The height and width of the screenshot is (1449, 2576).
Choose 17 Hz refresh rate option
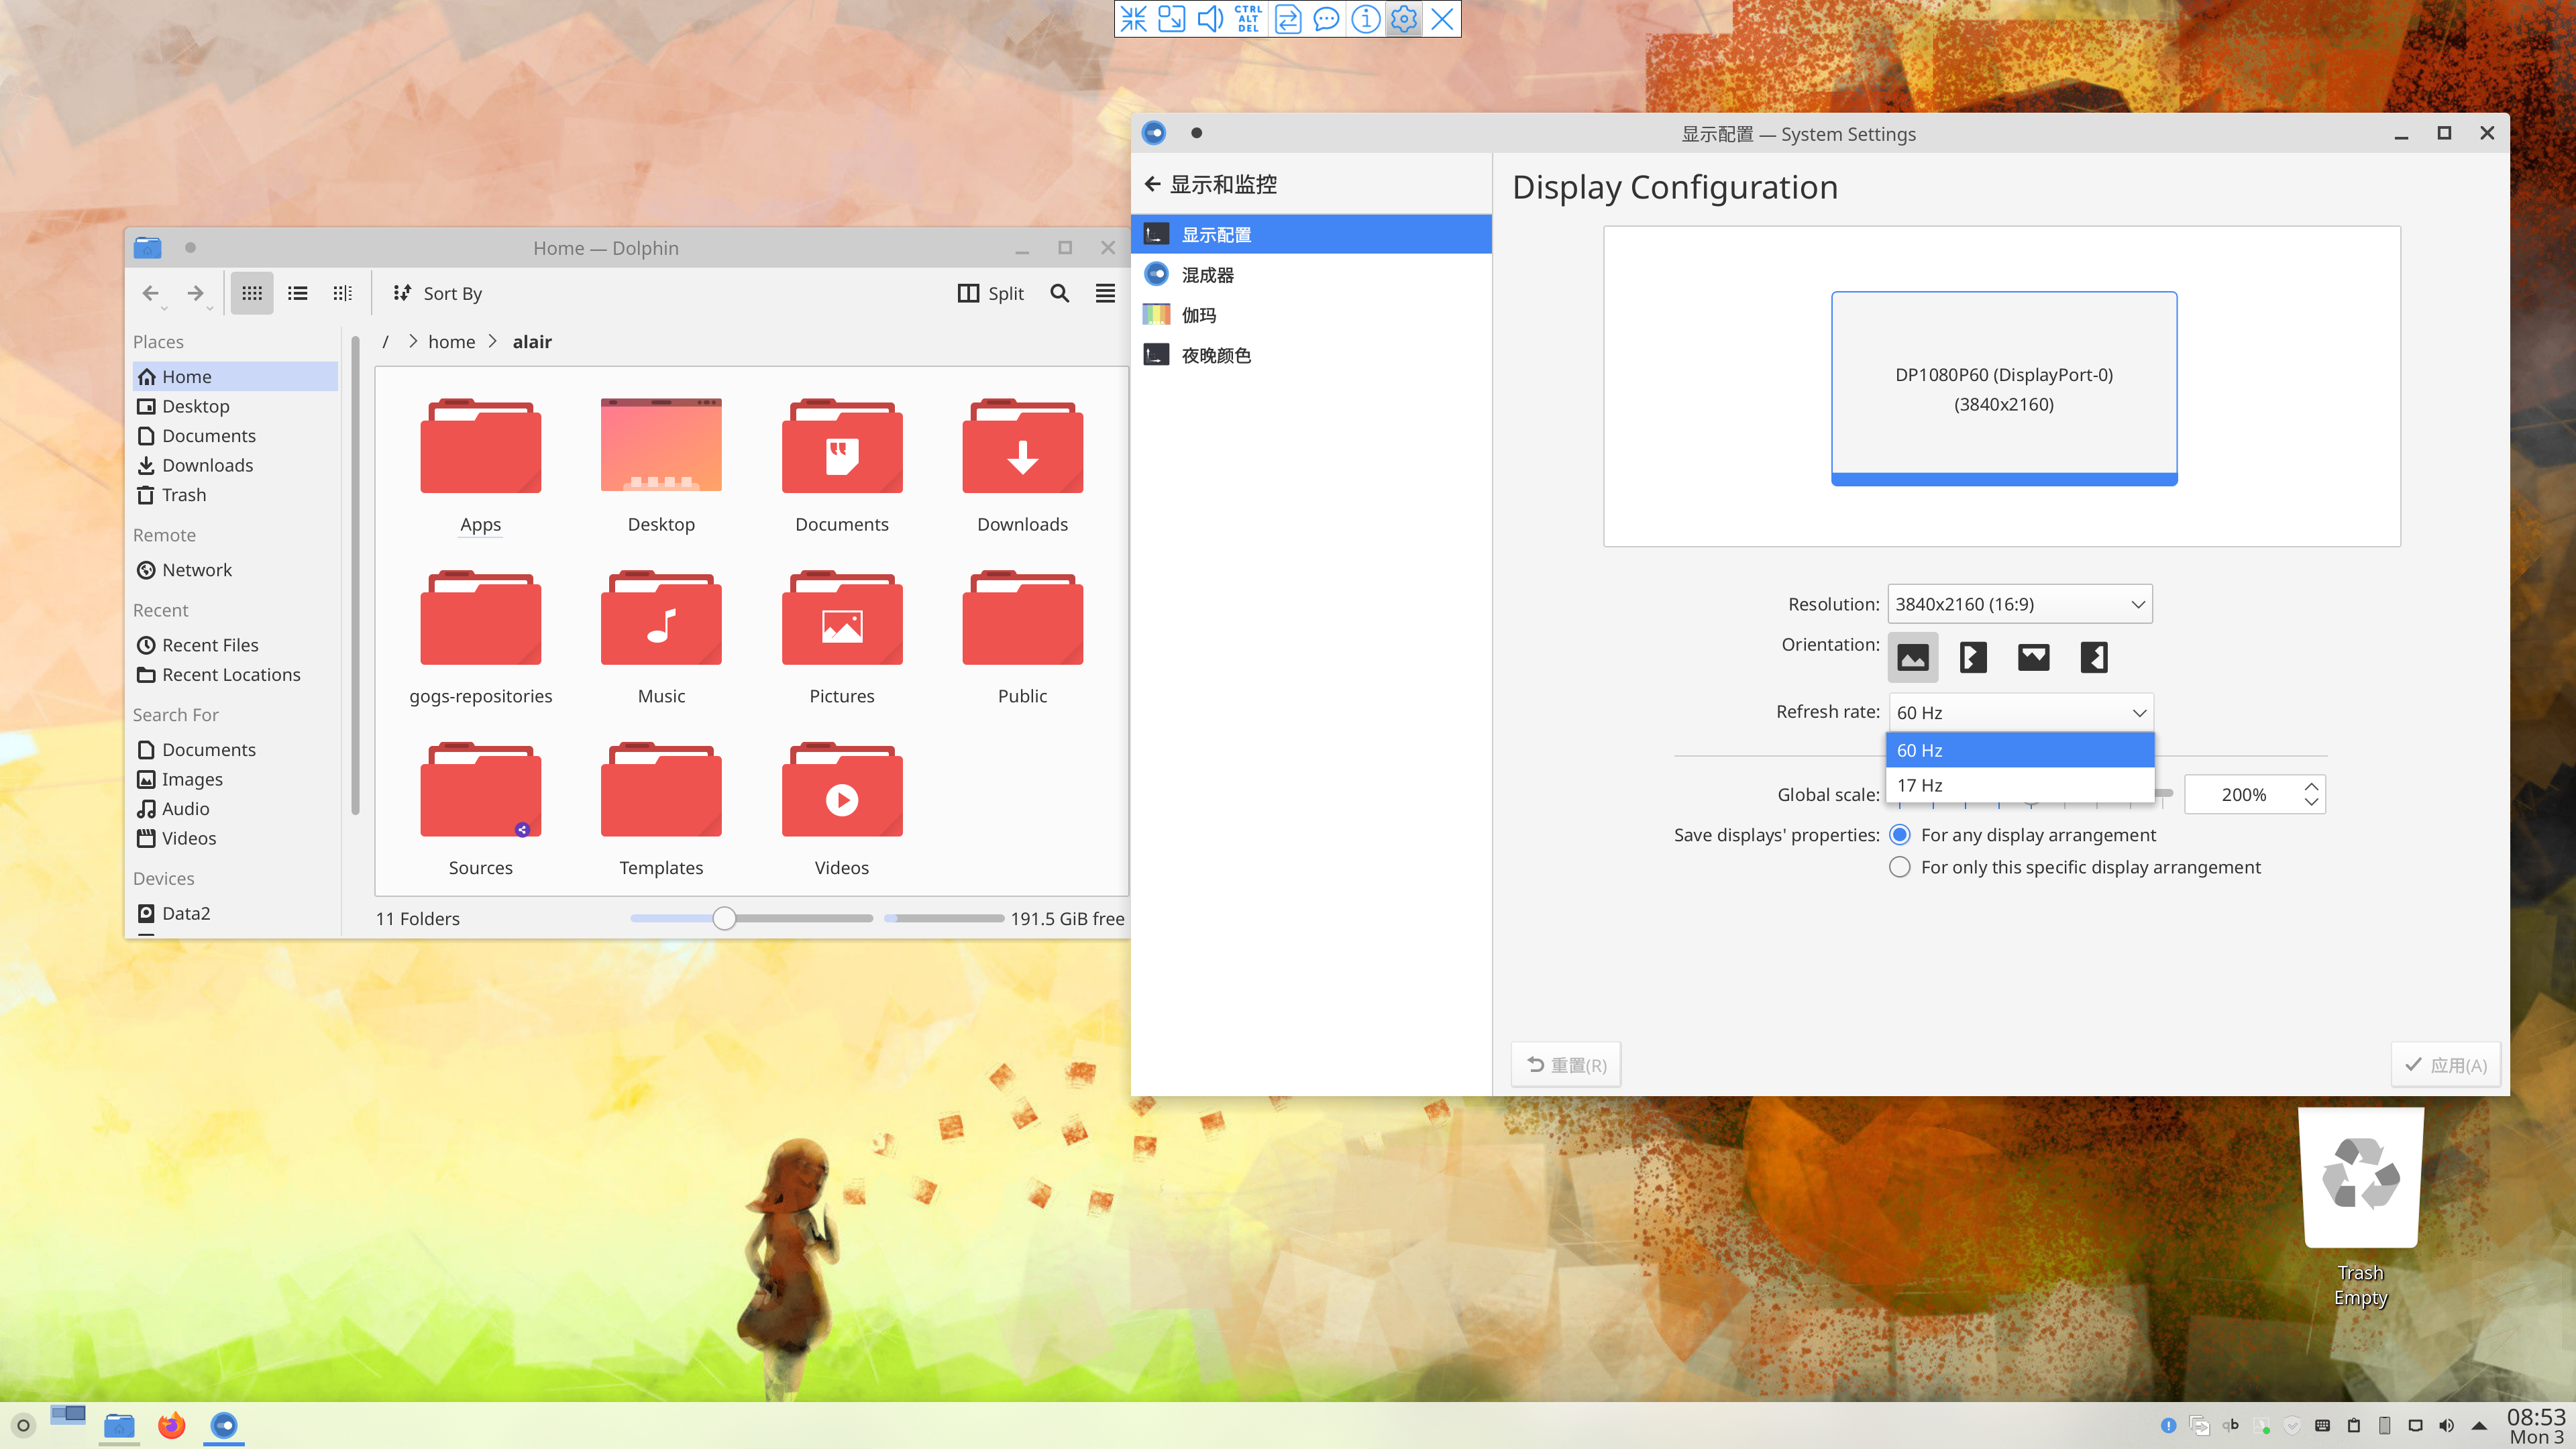(2019, 785)
